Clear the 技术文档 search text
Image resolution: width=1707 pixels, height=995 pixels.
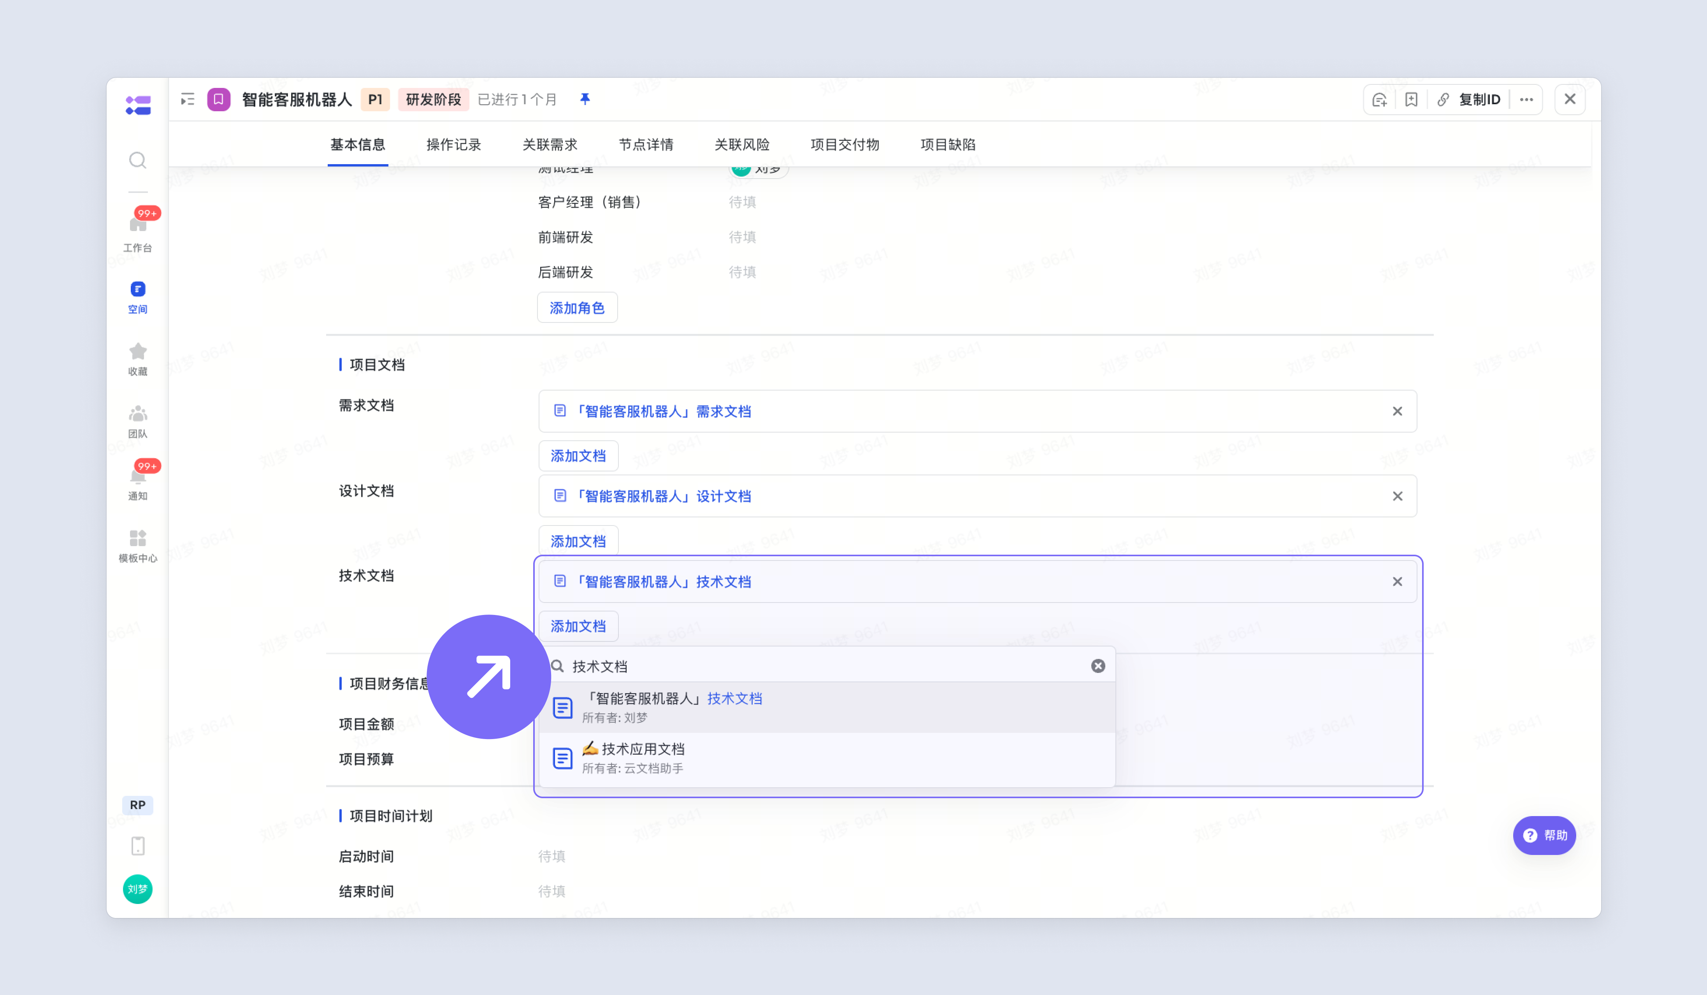[1098, 666]
